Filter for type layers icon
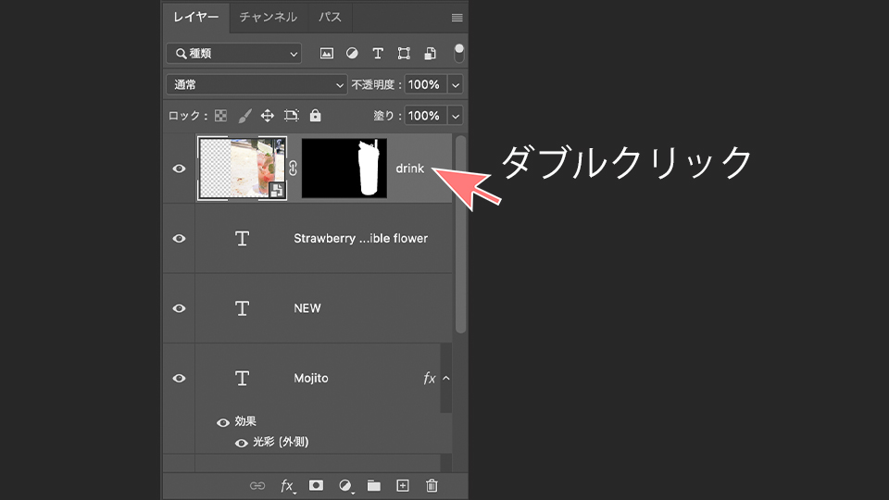The image size is (889, 500). [x=378, y=54]
